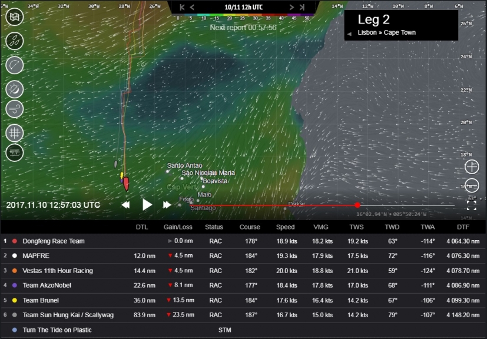The image size is (487, 339).
Task: Expand the Leg 2 selector arrow
Action: [x=349, y=34]
